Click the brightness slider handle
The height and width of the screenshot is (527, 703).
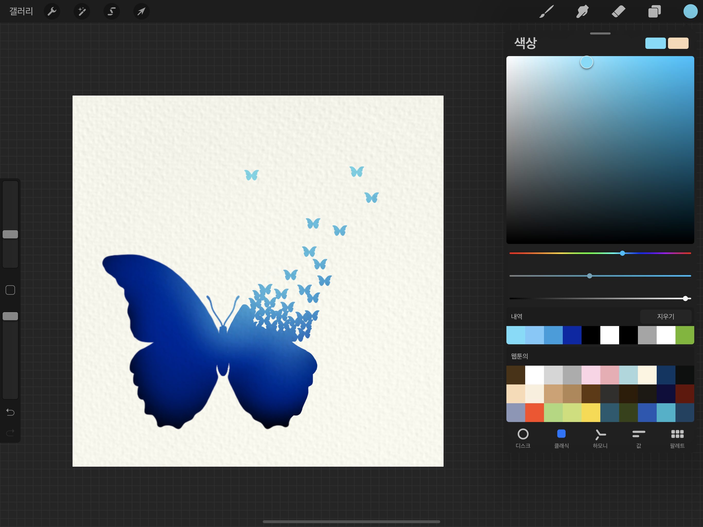[686, 298]
